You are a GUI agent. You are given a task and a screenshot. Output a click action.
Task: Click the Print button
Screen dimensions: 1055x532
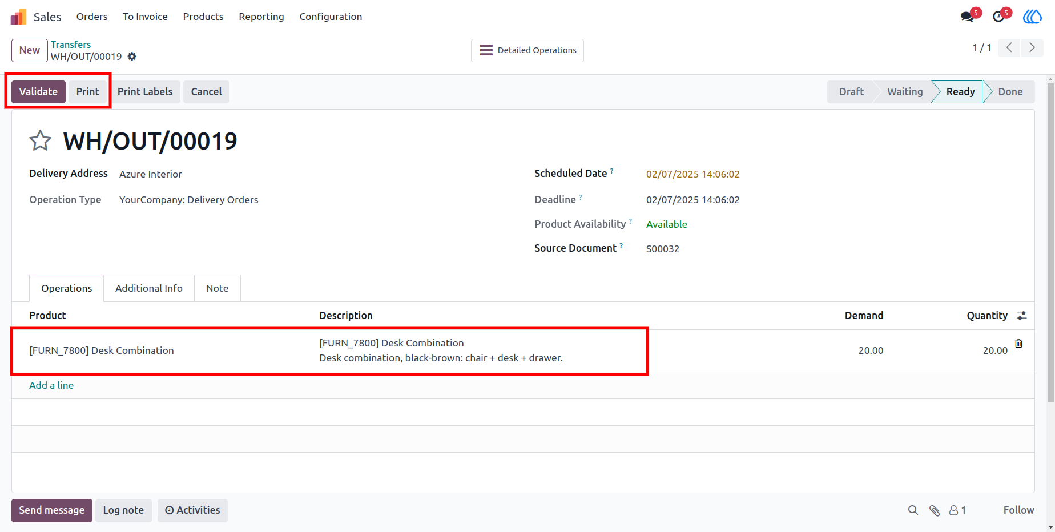pos(88,92)
